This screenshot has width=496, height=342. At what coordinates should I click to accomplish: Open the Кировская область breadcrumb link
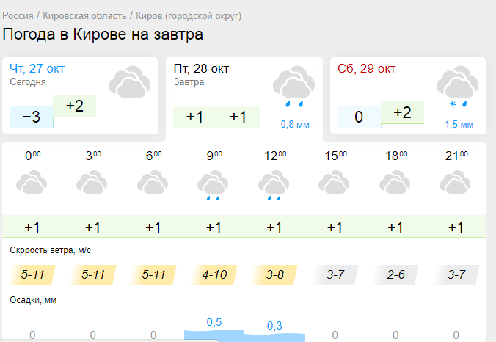(84, 15)
